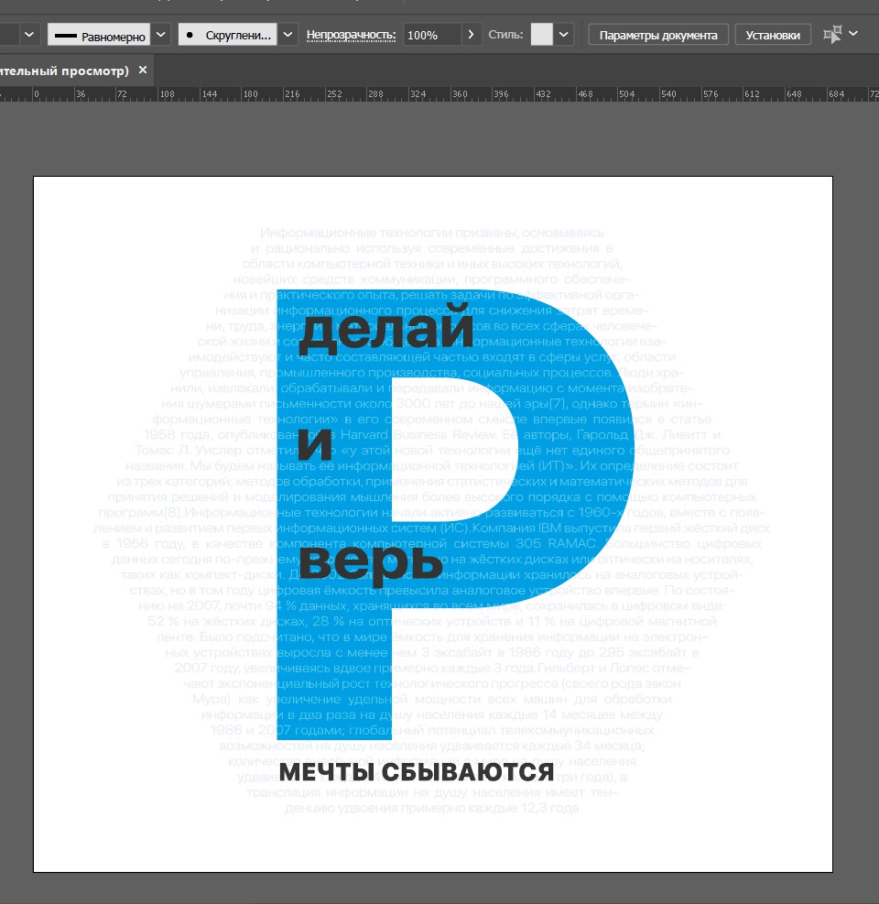
Task: Click the horizontal ruler at 360 mark
Action: [460, 94]
